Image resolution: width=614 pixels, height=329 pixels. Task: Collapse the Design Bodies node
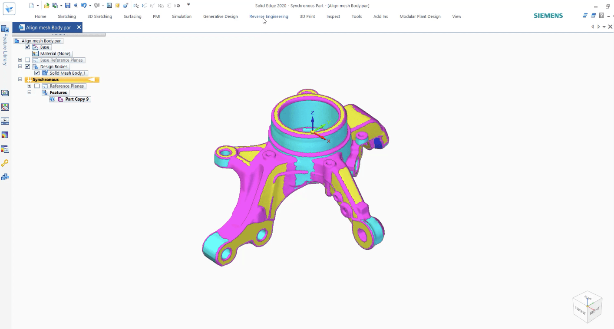click(x=20, y=66)
